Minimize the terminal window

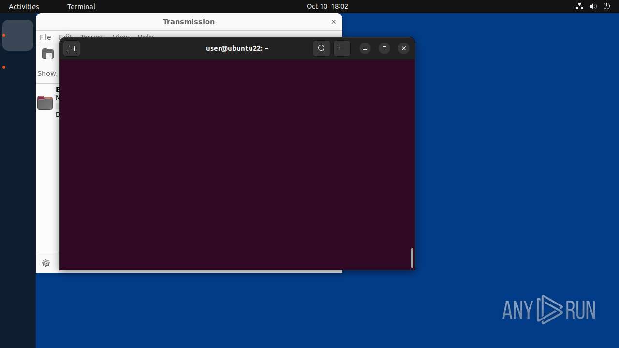click(x=365, y=48)
